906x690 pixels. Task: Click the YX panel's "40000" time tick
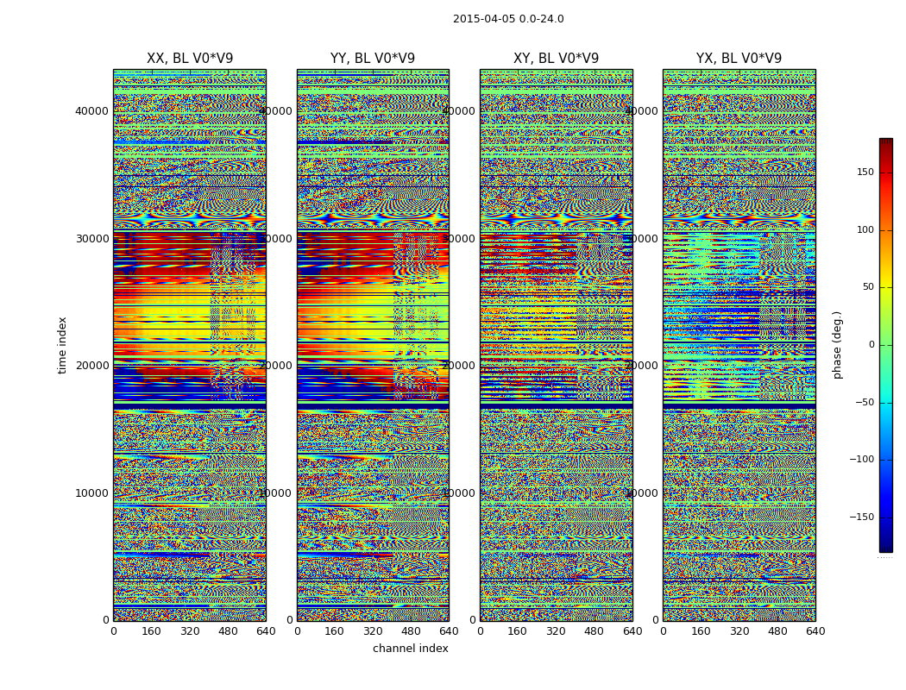(x=641, y=111)
